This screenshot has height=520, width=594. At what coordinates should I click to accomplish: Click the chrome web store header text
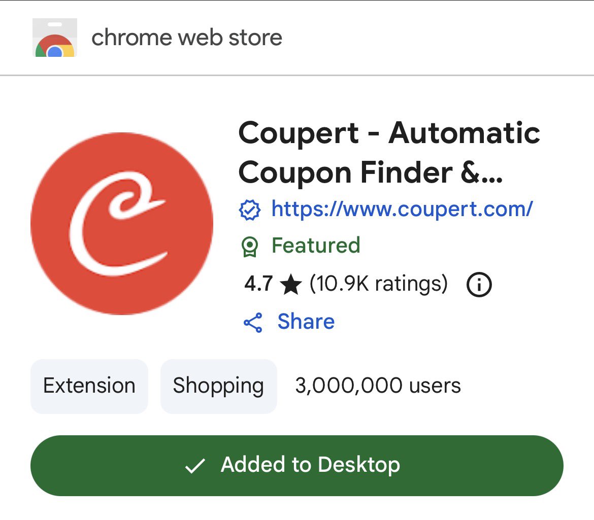click(x=187, y=38)
